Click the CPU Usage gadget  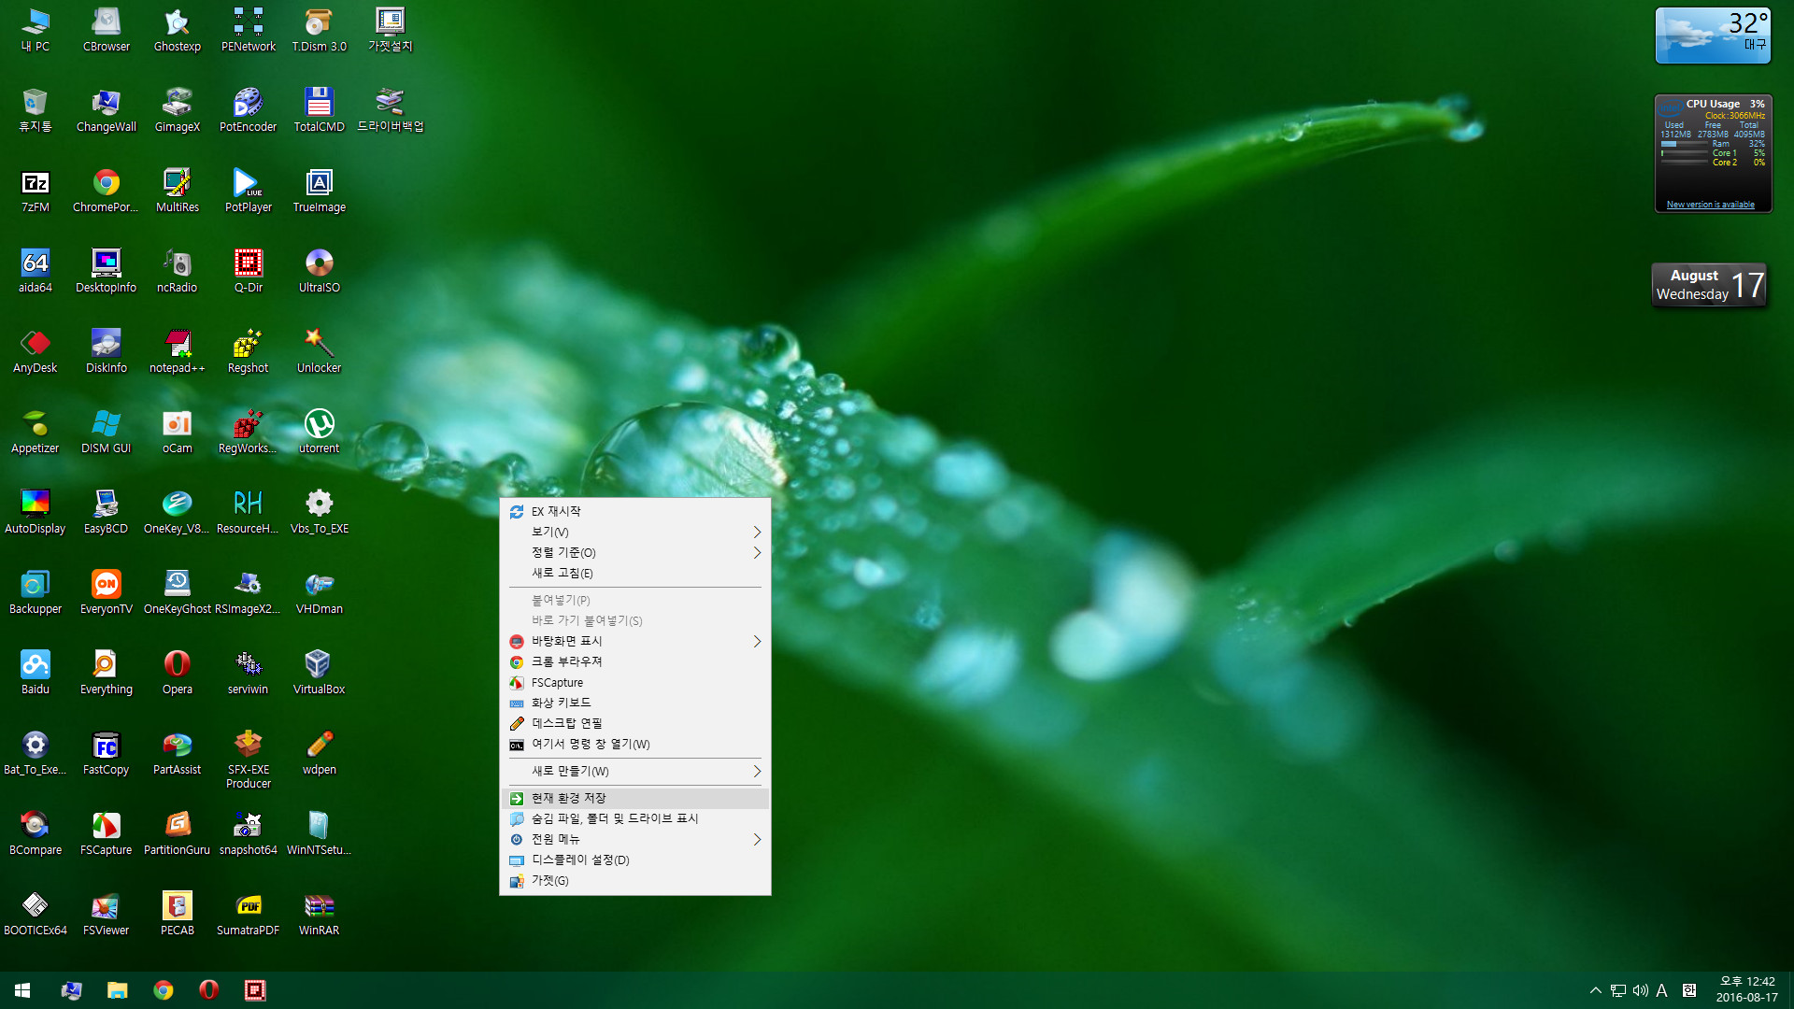[1713, 154]
